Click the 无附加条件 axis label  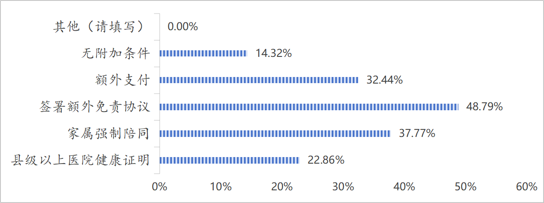pyautogui.click(x=116, y=53)
